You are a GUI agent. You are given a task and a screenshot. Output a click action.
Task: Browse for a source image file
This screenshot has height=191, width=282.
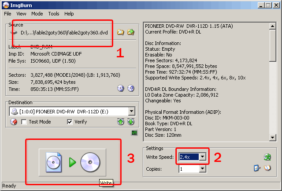(x=120, y=32)
